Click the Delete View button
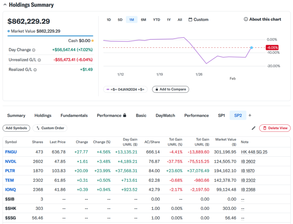This screenshot has width=293, height=224. click(275, 128)
